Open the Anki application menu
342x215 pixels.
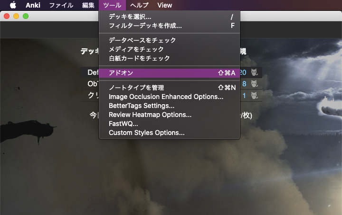[33, 5]
